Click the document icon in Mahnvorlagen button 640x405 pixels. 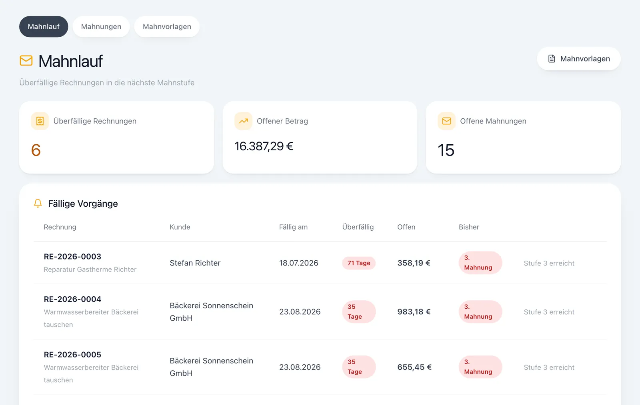pyautogui.click(x=552, y=59)
